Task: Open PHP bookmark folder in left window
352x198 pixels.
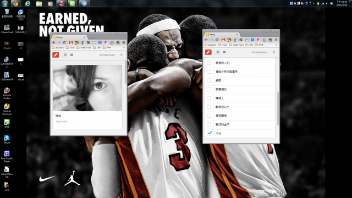Action: pyautogui.click(x=107, y=48)
